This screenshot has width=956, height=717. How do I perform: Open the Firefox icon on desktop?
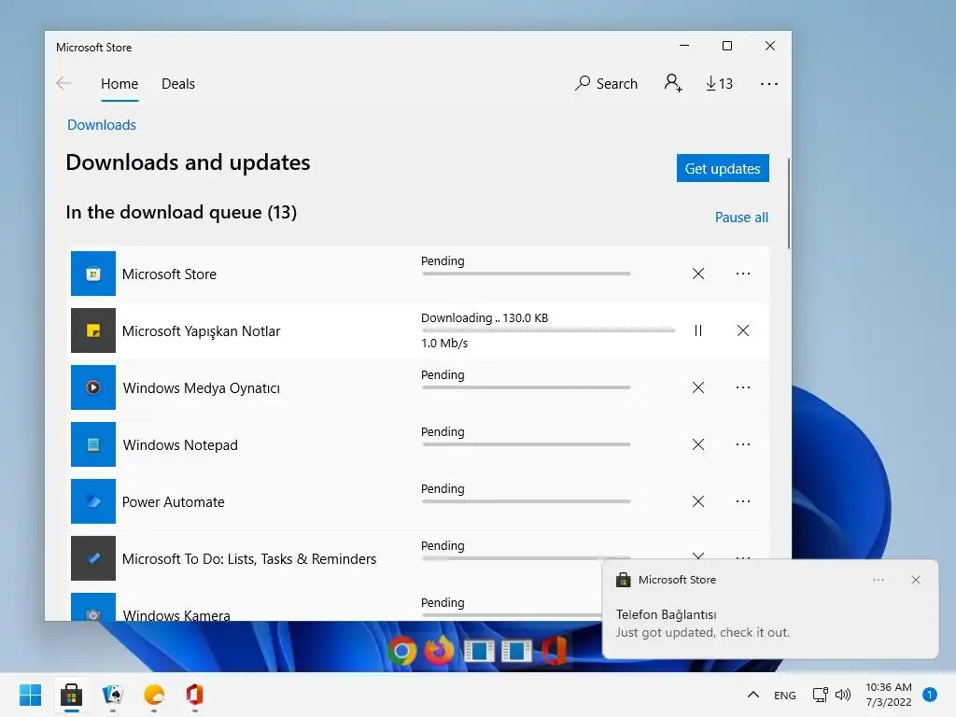click(x=440, y=650)
